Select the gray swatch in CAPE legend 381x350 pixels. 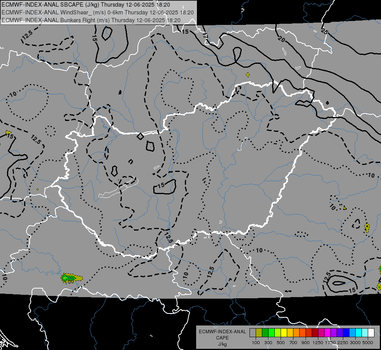[253, 332]
